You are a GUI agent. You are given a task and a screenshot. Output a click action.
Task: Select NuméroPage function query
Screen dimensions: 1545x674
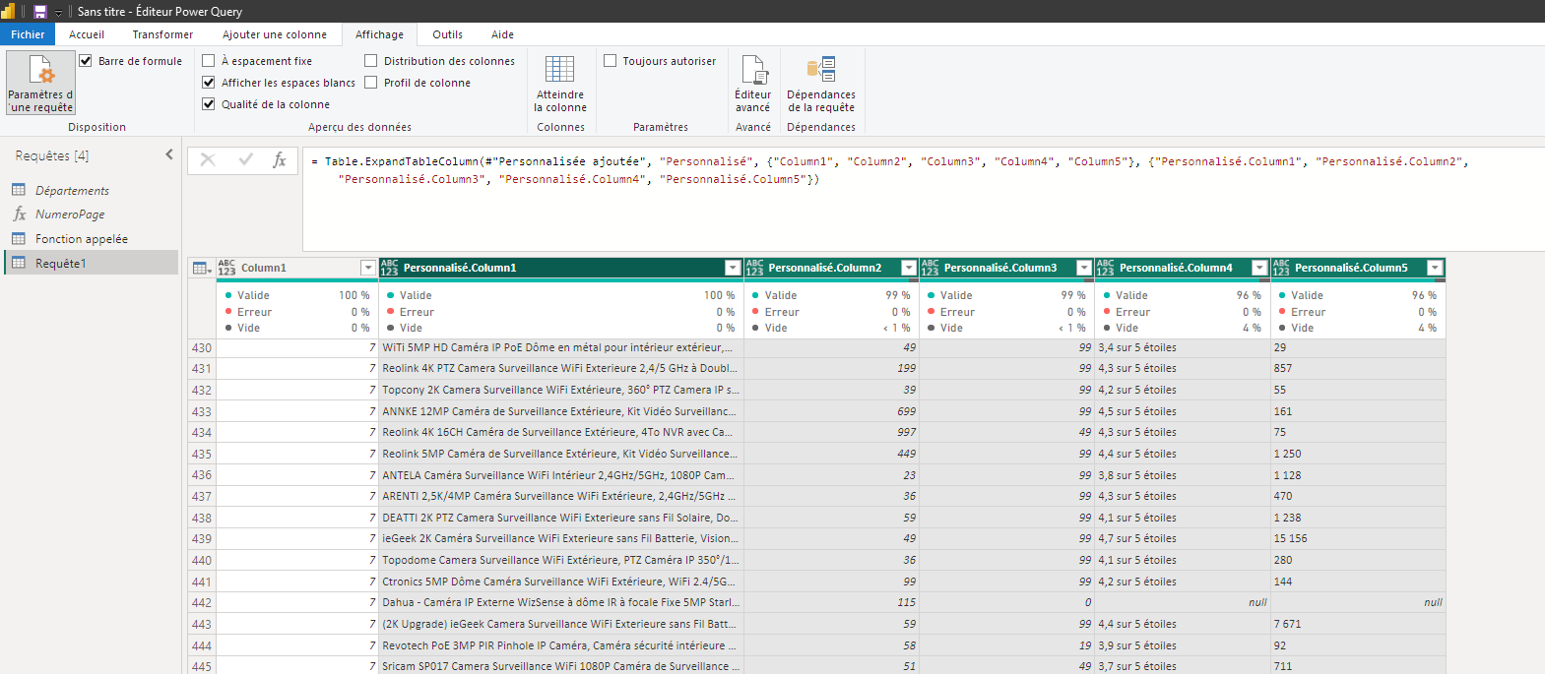click(92, 214)
